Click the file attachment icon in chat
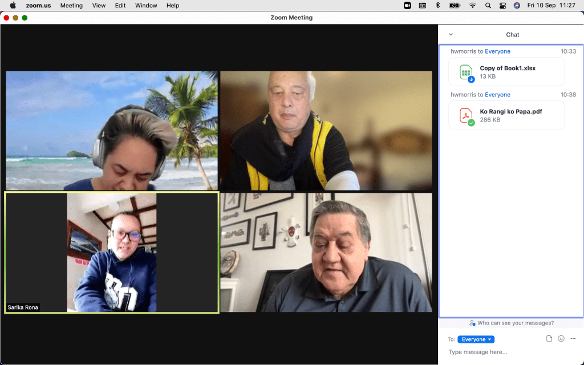The image size is (584, 365). click(549, 339)
